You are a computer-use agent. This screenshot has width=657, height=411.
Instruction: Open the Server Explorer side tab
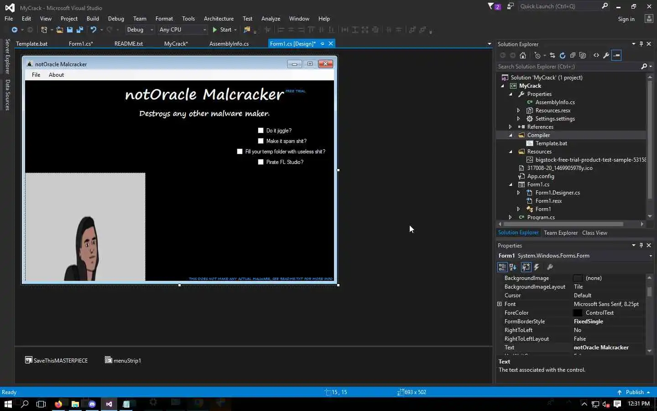pos(7,57)
